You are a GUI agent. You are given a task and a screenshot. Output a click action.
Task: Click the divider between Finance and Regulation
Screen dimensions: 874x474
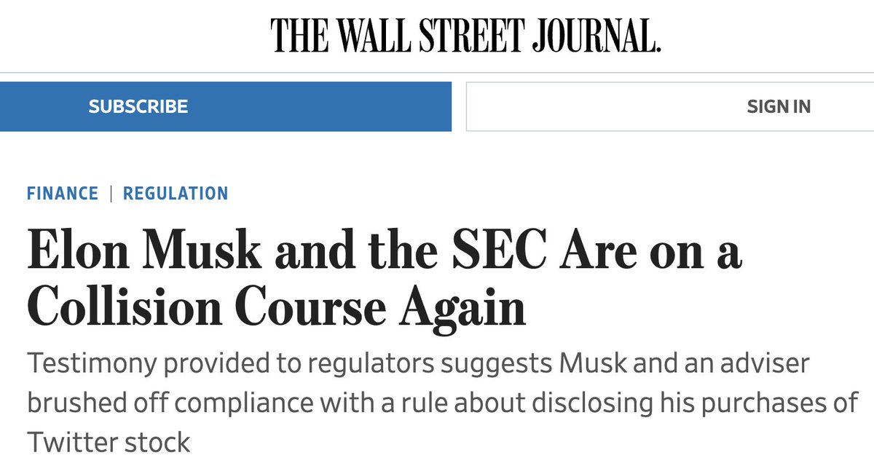coord(111,194)
